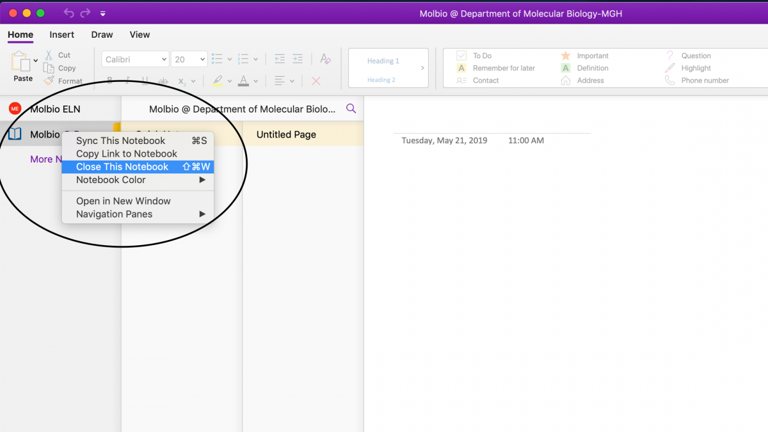Image resolution: width=768 pixels, height=432 pixels.
Task: Choose Close This Notebook
Action: pyautogui.click(x=138, y=167)
